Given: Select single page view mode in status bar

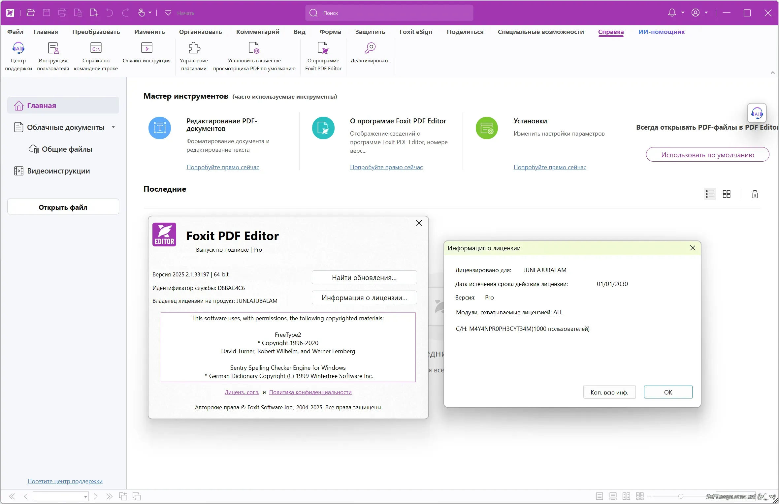Looking at the screenshot, I should click(600, 496).
